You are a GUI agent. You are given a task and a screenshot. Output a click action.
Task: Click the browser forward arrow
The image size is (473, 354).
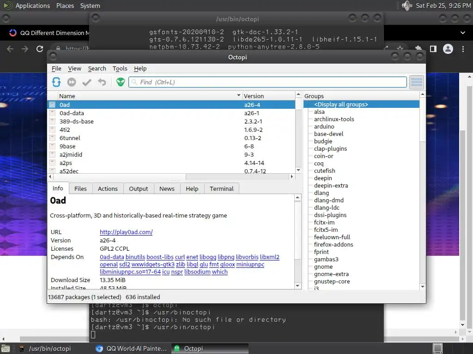coord(25,49)
